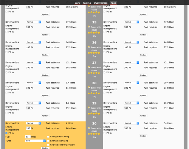The height and width of the screenshot is (149, 189).
Task: Open Driver orders dropdown in 14.8 liters row
Action: (x=33, y=42)
